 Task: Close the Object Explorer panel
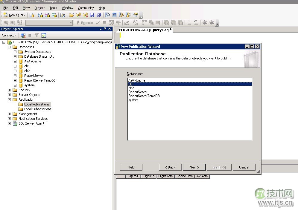tap(110, 29)
